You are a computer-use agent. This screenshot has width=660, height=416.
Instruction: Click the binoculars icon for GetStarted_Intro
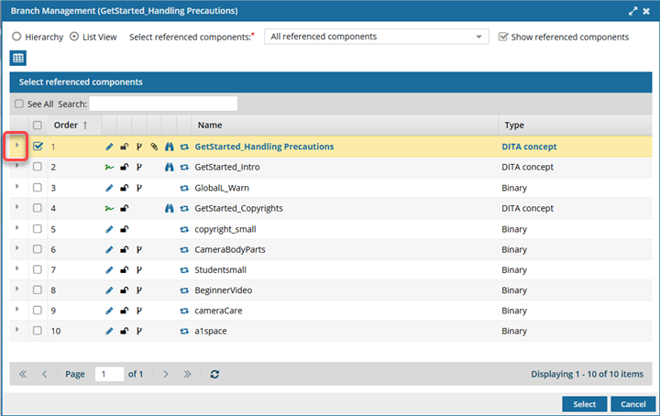click(x=170, y=168)
